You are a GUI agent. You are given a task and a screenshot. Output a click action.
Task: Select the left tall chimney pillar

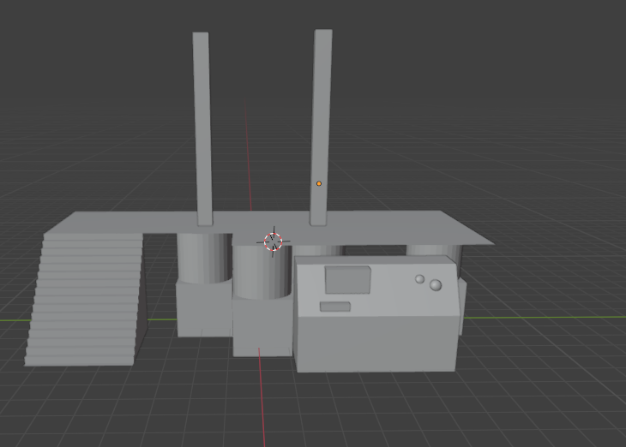(202, 128)
